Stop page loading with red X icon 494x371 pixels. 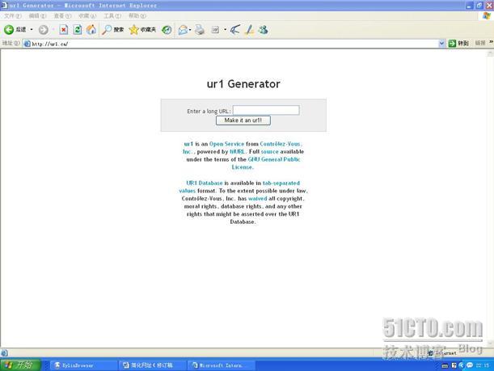[64, 30]
